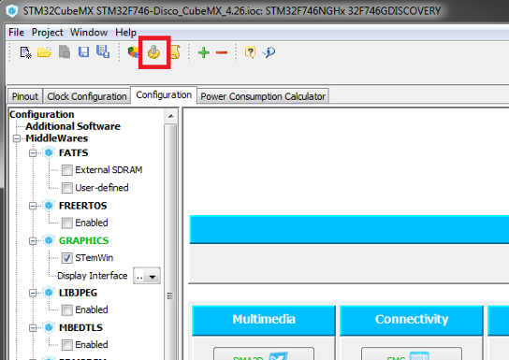This screenshot has width=509, height=360.
Task: Select the FREERTOS tree label
Action: tap(82, 206)
